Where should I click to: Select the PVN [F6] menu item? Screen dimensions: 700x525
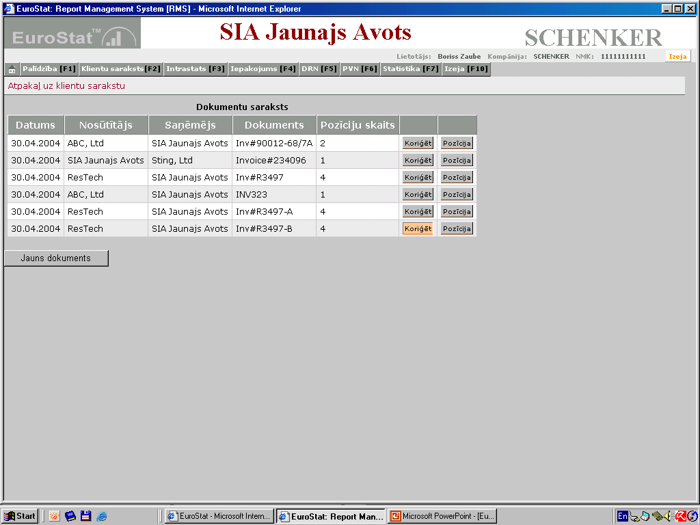(360, 69)
